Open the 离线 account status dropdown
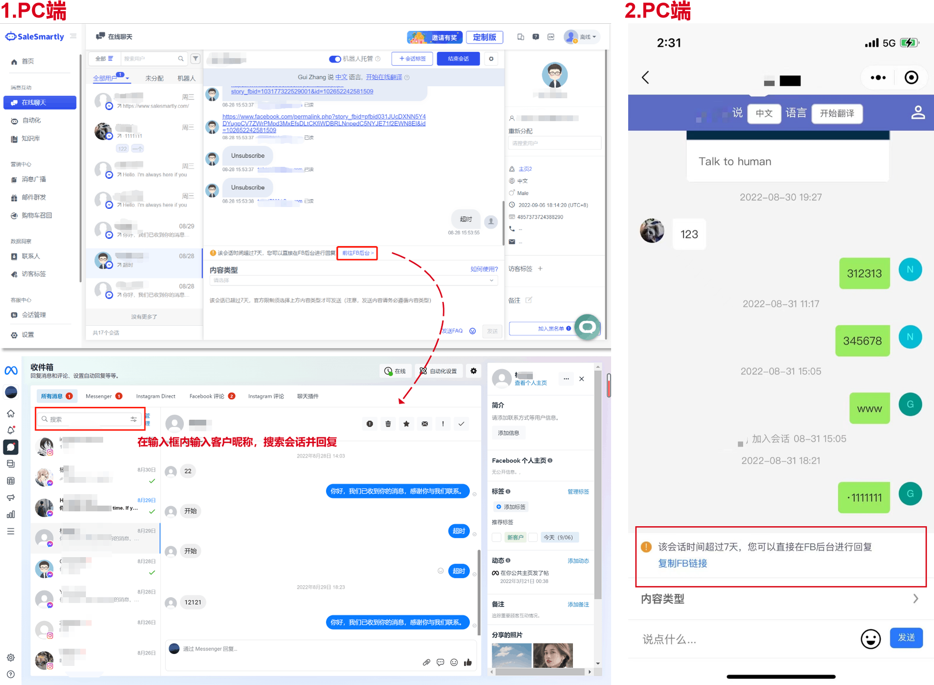Image resolution: width=934 pixels, height=685 pixels. point(583,37)
